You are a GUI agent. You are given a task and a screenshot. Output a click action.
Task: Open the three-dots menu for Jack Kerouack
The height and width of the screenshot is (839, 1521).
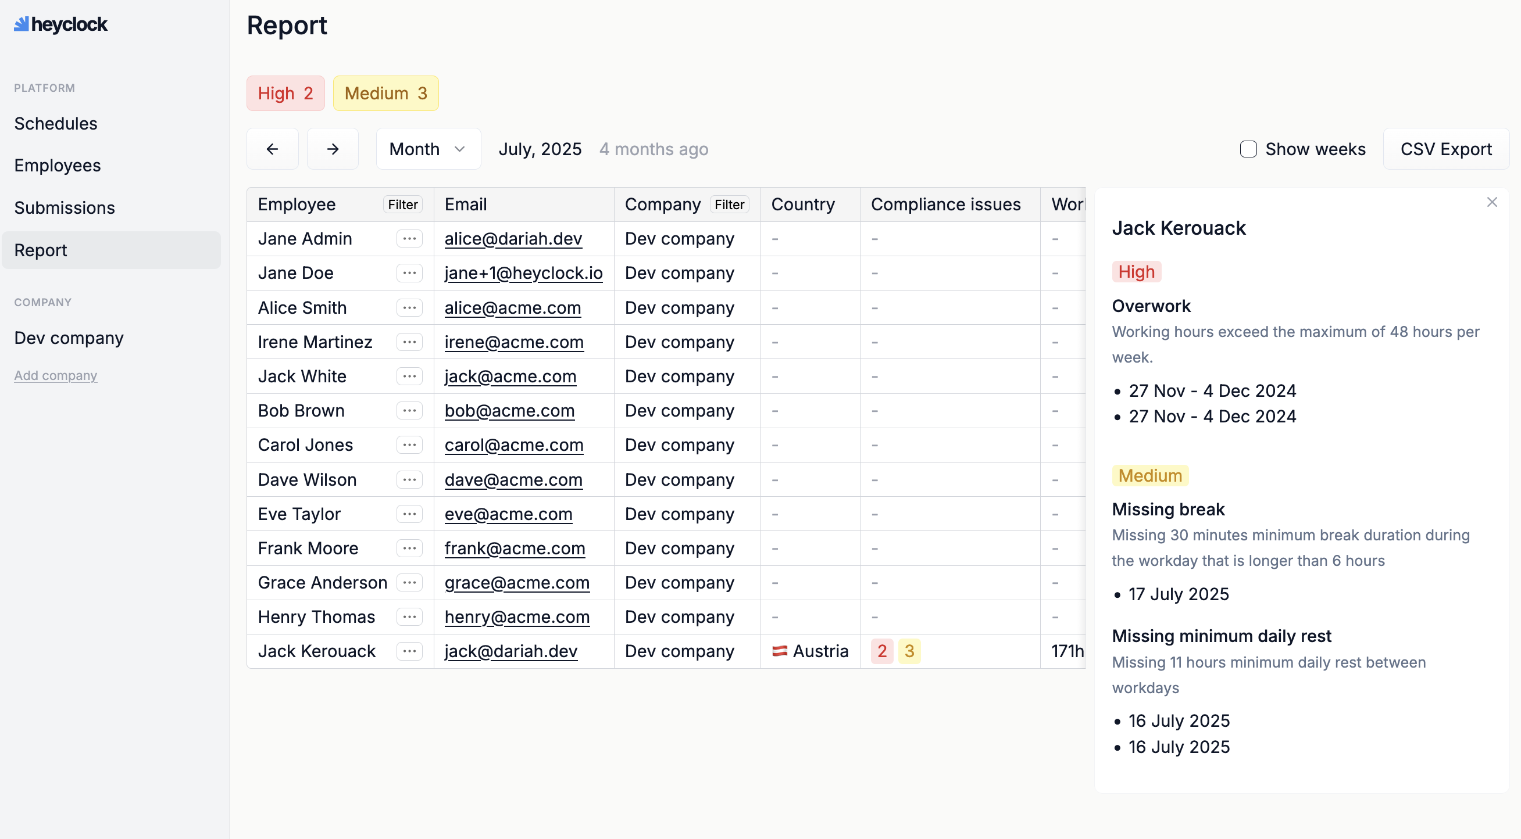coord(409,651)
